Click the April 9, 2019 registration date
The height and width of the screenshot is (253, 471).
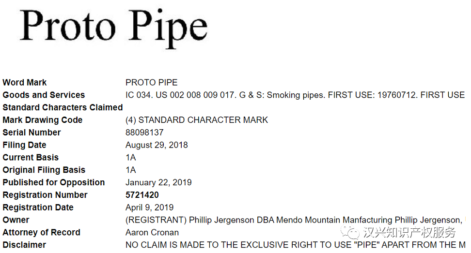pos(149,208)
